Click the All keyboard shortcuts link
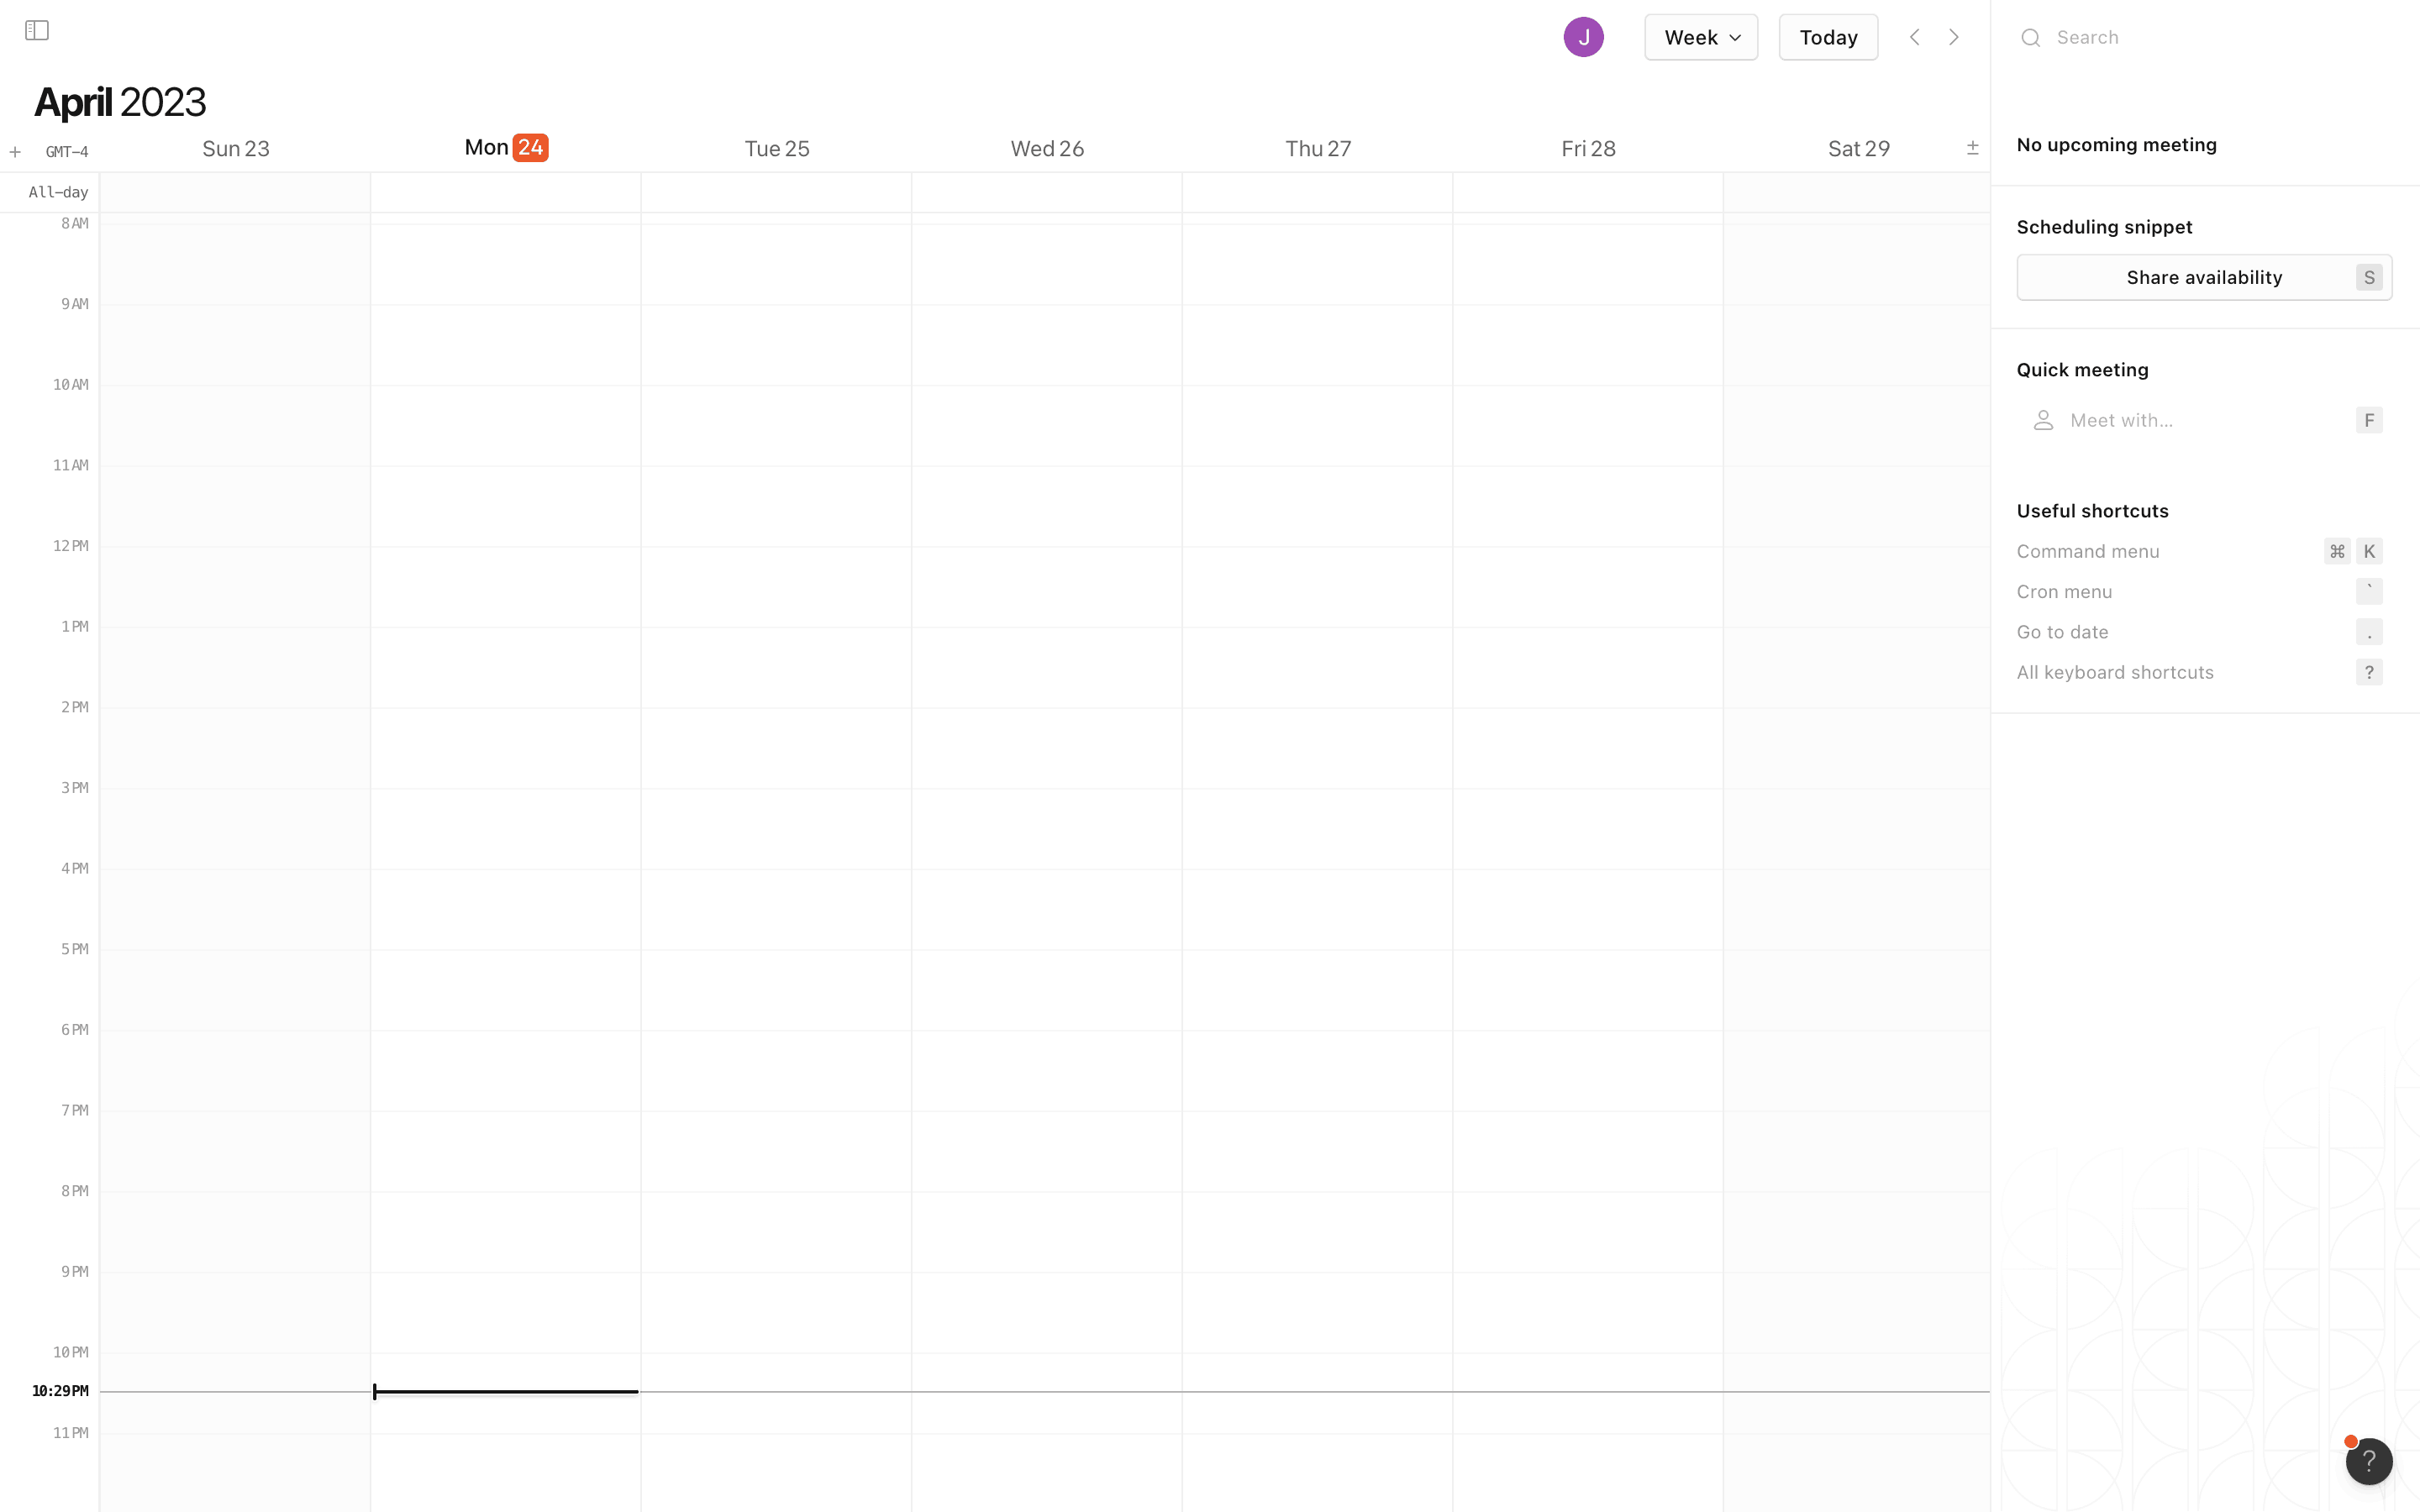Image resolution: width=2420 pixels, height=1512 pixels. point(2113,670)
